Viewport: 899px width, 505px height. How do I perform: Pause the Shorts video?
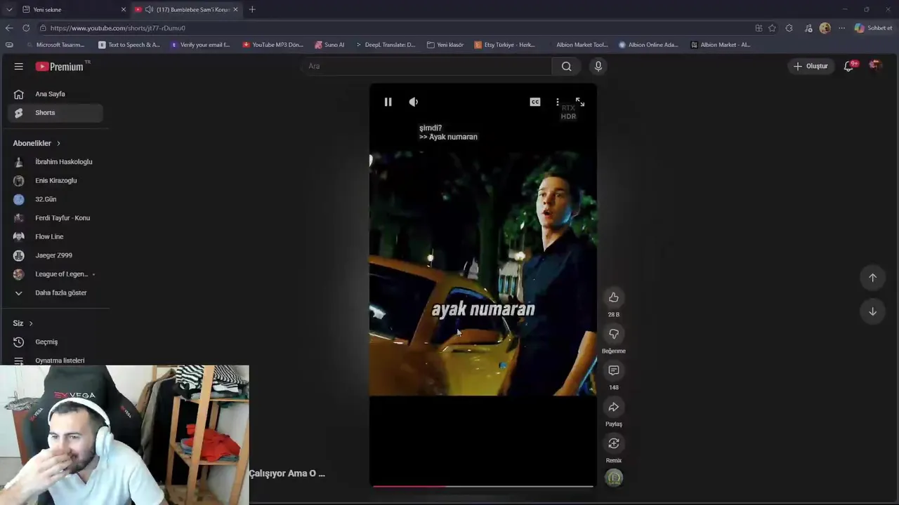[x=388, y=102]
